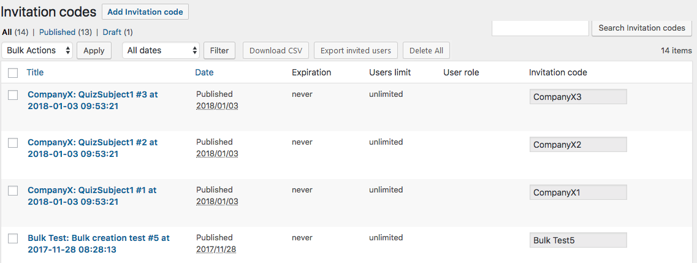This screenshot has width=697, height=263.
Task: Focus the invitation codes search field
Action: tap(541, 28)
